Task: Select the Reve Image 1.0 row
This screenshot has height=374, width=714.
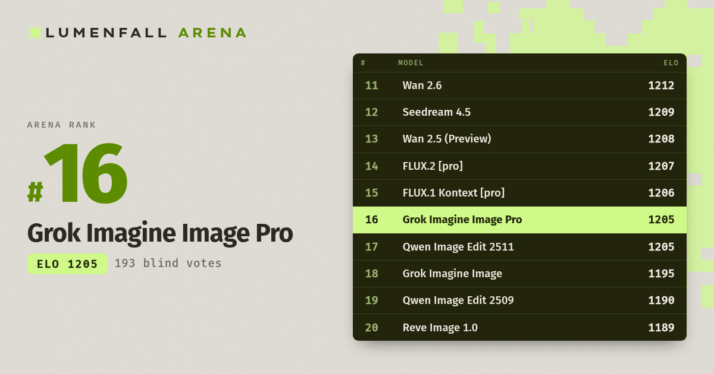Action: (519, 328)
